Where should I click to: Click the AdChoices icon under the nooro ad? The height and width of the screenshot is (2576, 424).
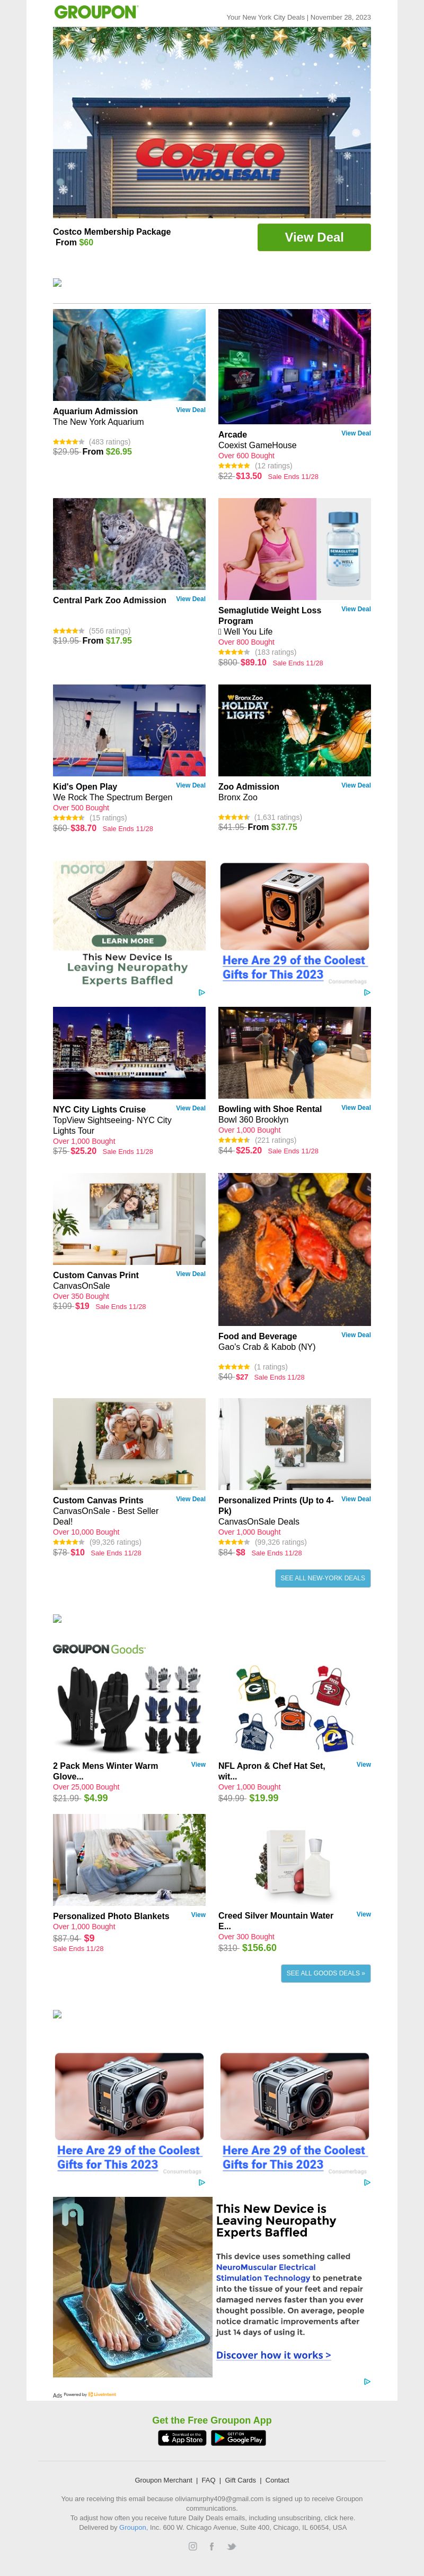pyautogui.click(x=201, y=992)
